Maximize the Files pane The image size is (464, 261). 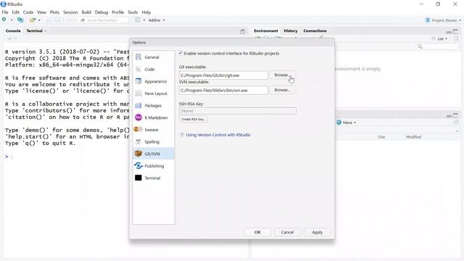click(x=455, y=115)
